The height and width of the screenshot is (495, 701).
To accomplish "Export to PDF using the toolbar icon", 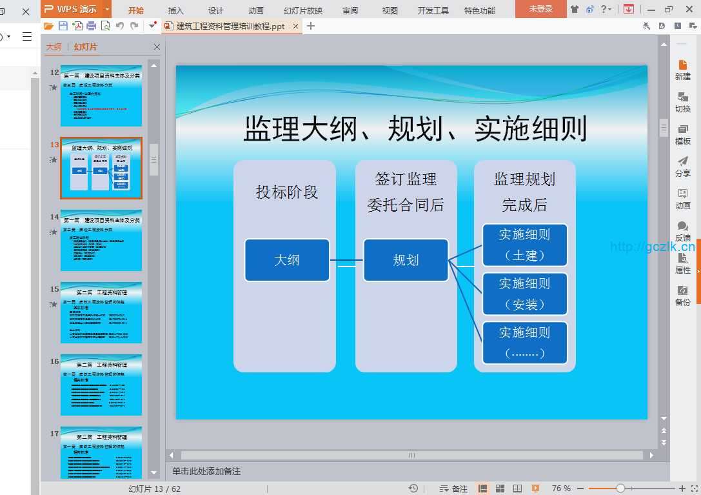I will click(77, 26).
